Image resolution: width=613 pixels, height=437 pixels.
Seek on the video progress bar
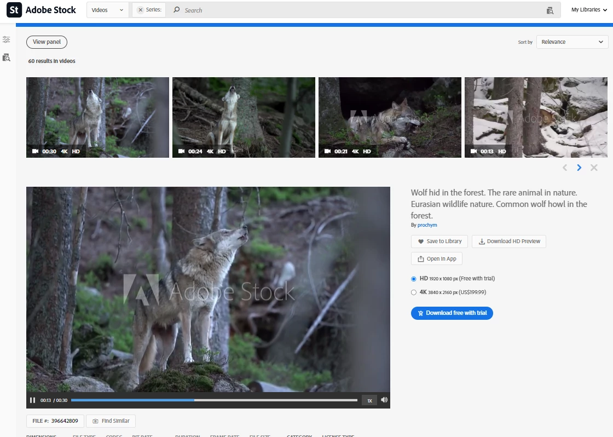[x=214, y=400]
